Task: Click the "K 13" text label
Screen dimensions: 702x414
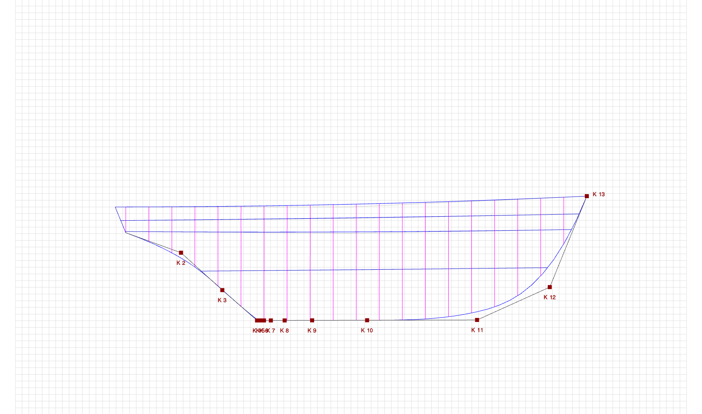Action: [x=598, y=194]
